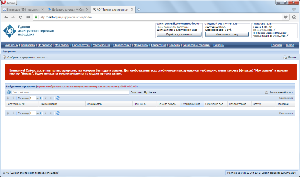Image resolution: width=300 pixels, height=177 pixels.
Task: Click top pager next page icon
Action: (x=46, y=98)
